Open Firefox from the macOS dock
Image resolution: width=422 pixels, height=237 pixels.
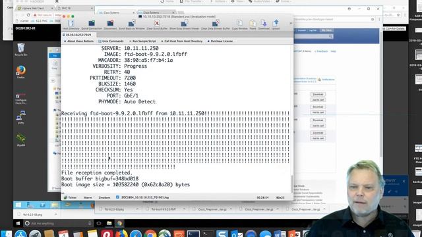[x=121, y=234]
